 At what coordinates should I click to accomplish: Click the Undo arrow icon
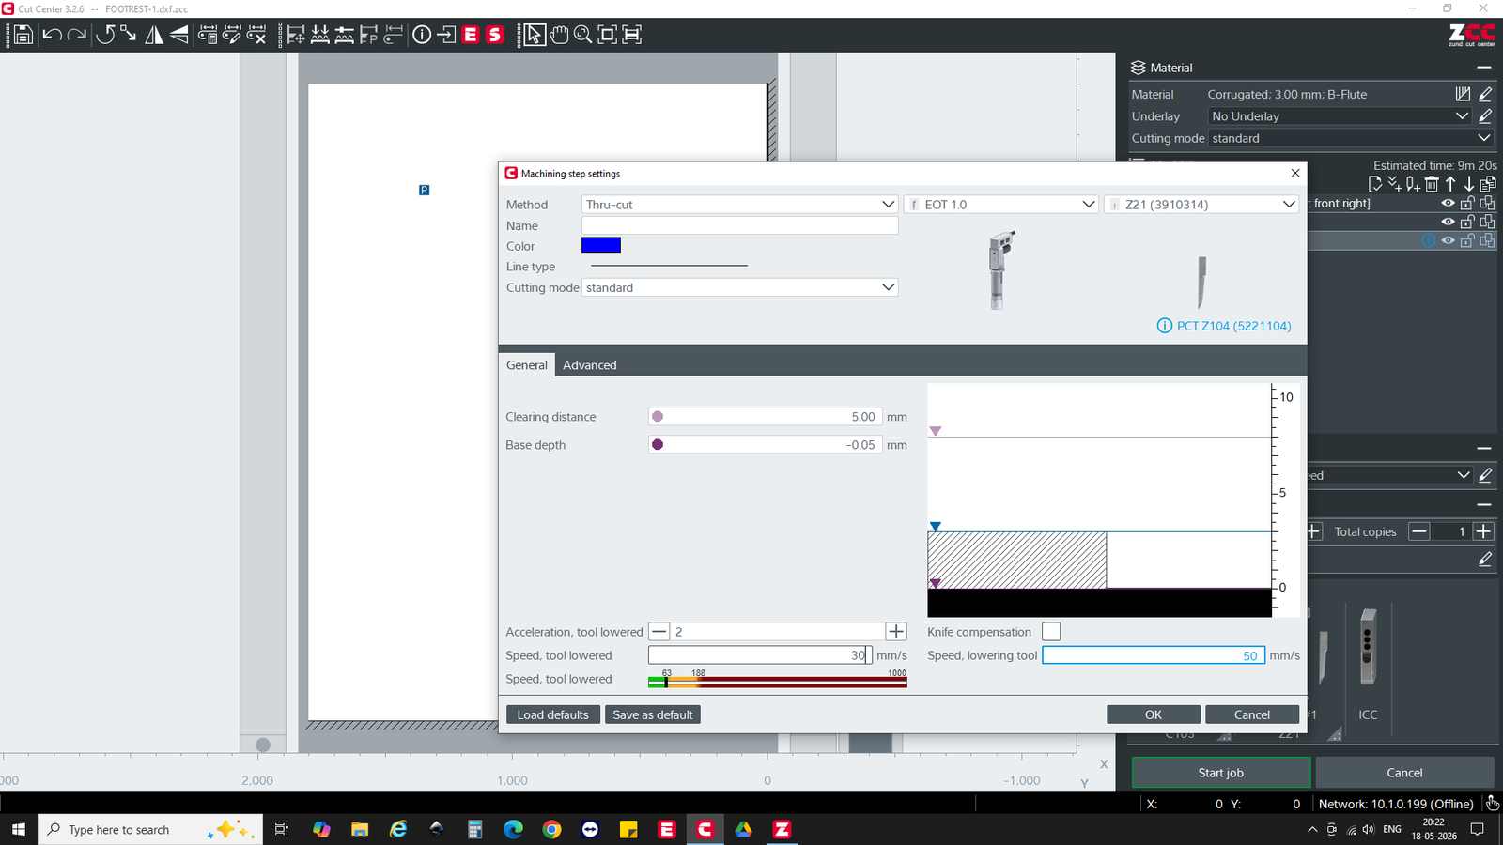[x=52, y=35]
